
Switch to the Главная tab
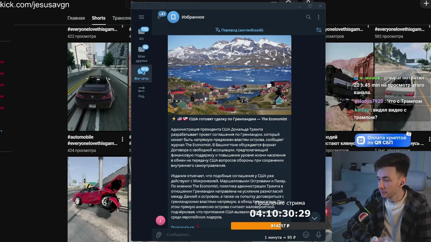coord(76,18)
